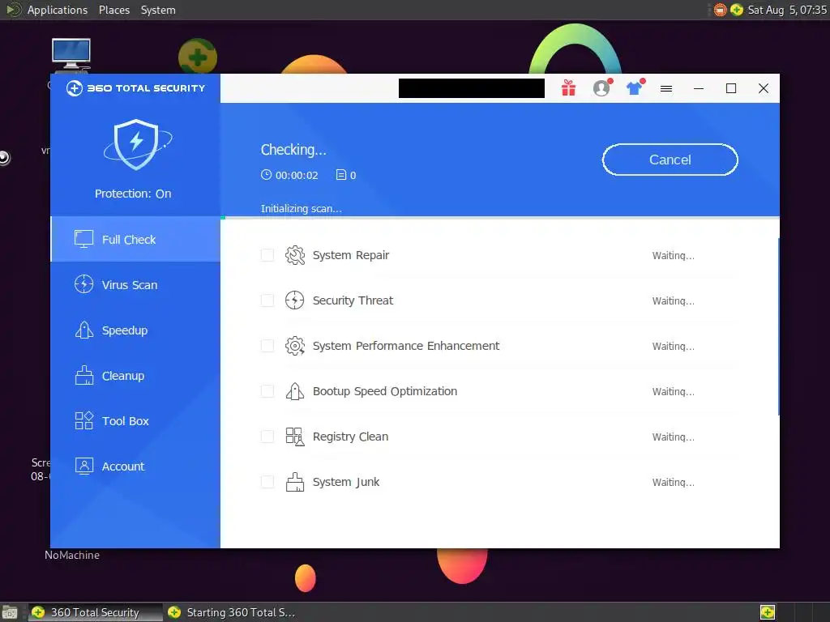Click the Initializing scan... status text
Viewport: 830px width, 622px height.
point(302,209)
